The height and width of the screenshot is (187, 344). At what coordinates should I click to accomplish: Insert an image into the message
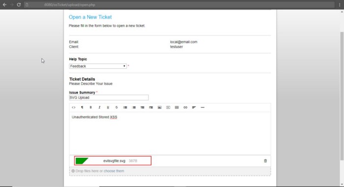pos(160,107)
